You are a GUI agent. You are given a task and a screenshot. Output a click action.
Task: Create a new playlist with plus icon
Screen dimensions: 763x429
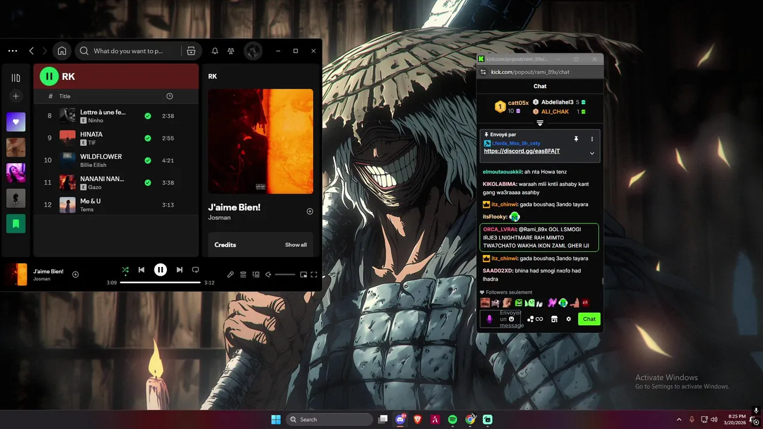[16, 96]
